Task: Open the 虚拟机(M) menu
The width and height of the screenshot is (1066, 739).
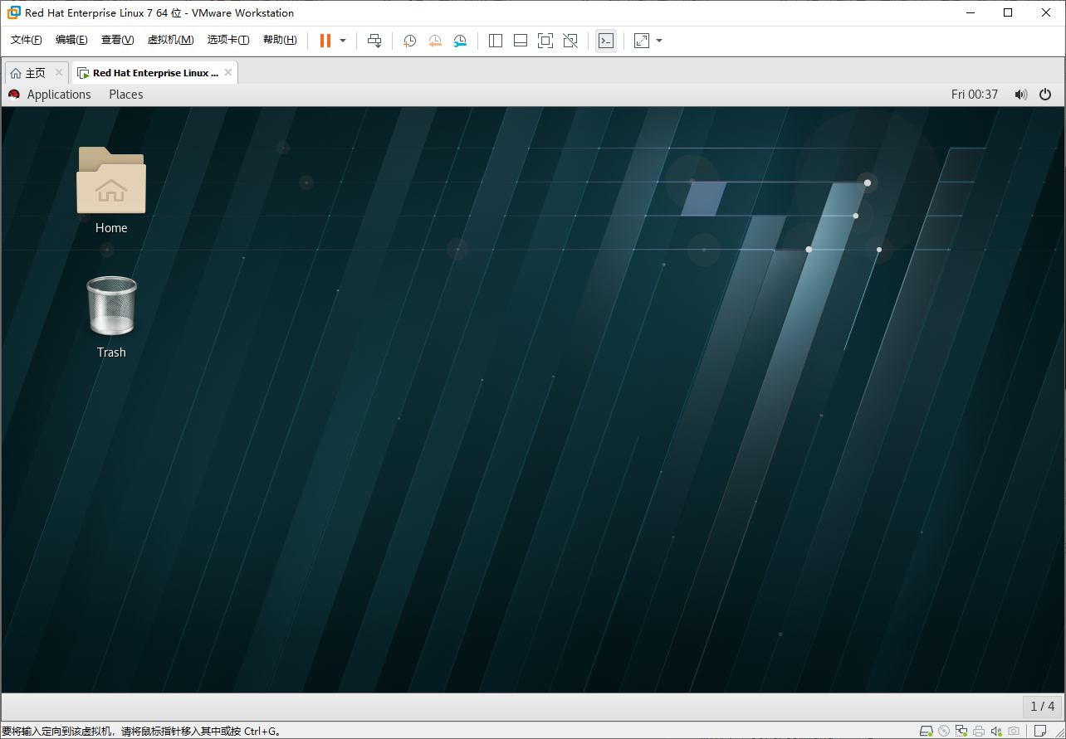Action: click(170, 40)
